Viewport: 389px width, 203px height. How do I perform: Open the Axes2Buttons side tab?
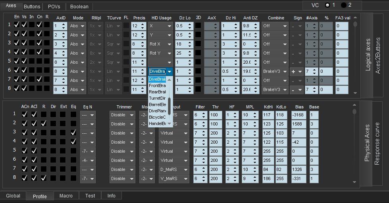[x=377, y=55]
